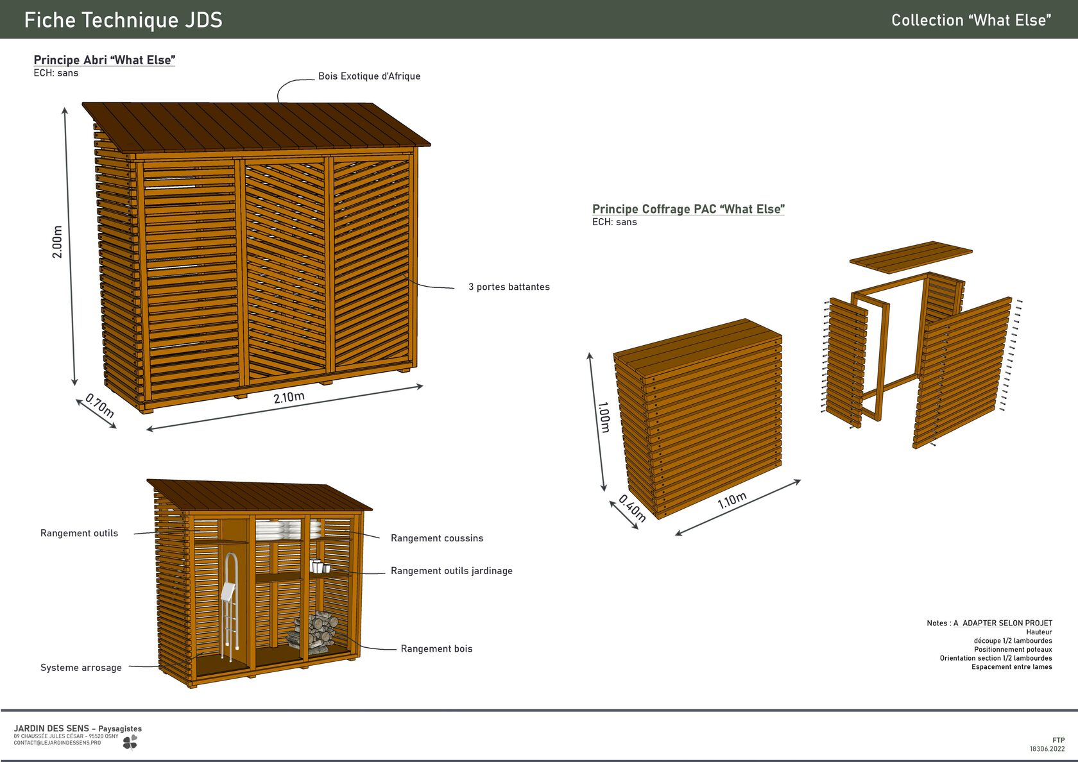
Task: Select the '0.70m' depth dimension
Action: click(x=100, y=405)
